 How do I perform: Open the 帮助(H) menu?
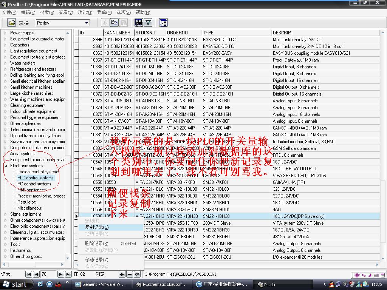point(142,12)
